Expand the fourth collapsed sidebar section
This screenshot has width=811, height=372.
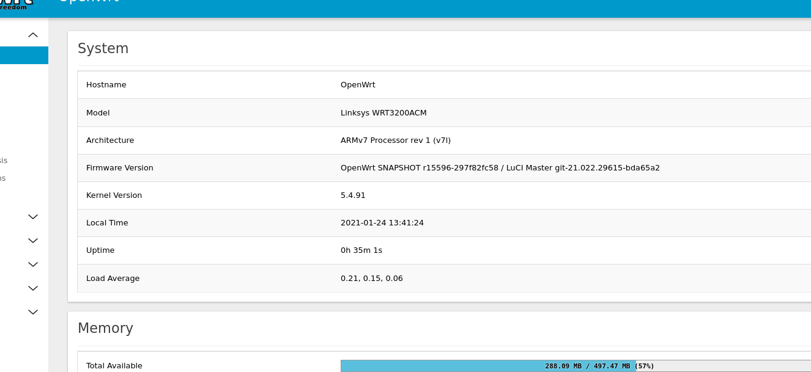tap(32, 288)
